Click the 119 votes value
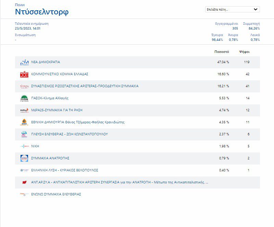The width and height of the screenshot is (274, 227). coord(247,62)
